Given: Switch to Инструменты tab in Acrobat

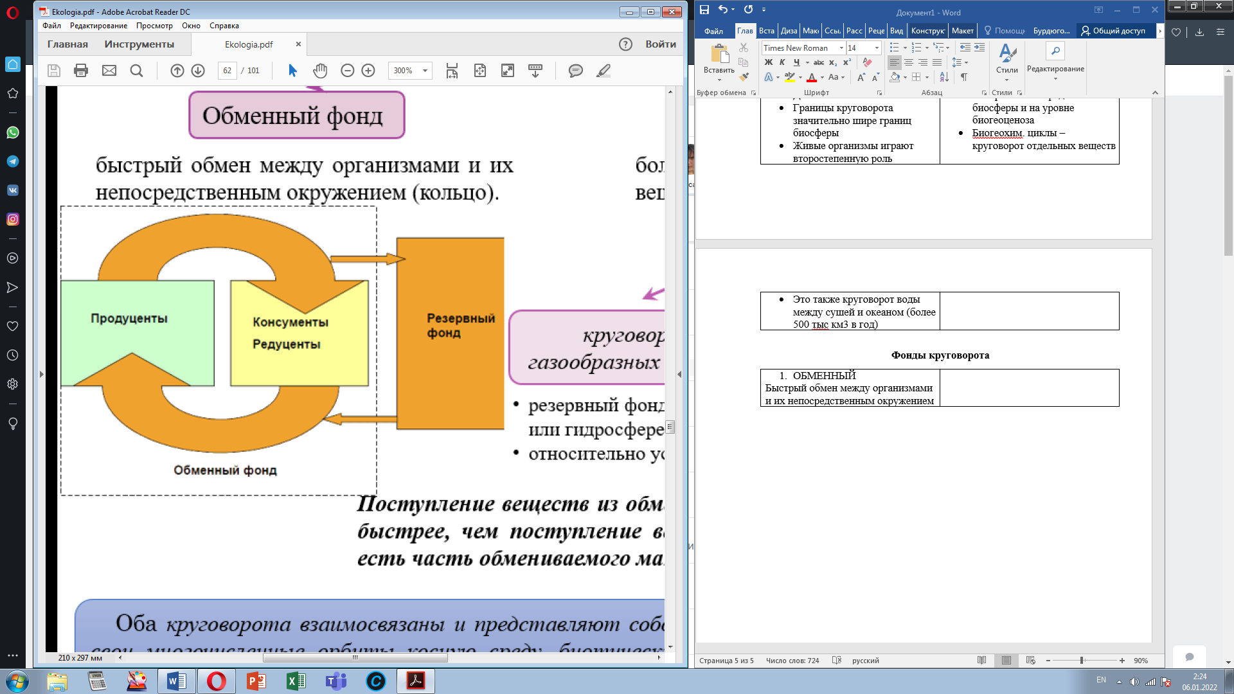Looking at the screenshot, I should pyautogui.click(x=139, y=44).
